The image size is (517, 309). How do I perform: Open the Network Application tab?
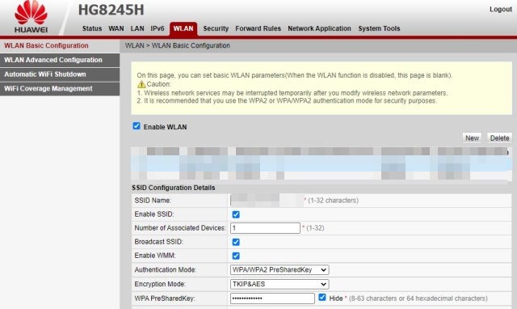(319, 28)
